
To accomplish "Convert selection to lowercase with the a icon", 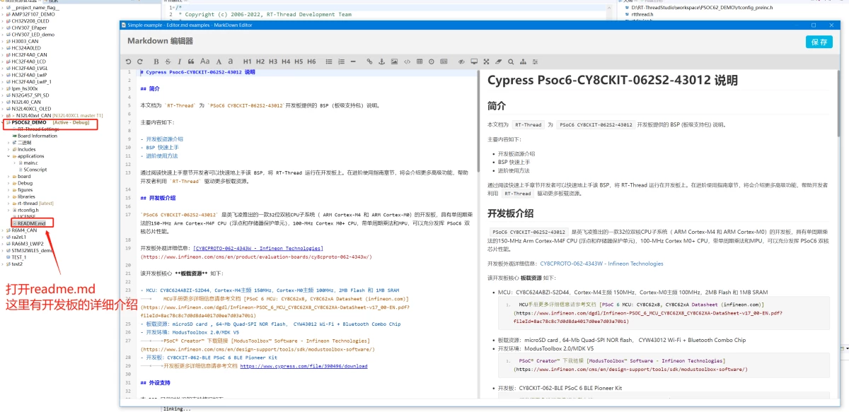I will (231, 61).
